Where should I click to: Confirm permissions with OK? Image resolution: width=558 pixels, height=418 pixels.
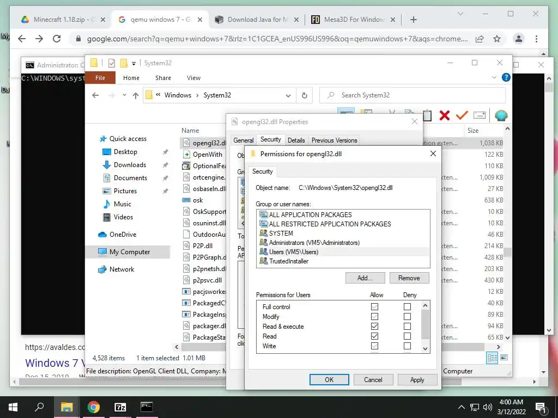[x=329, y=379]
